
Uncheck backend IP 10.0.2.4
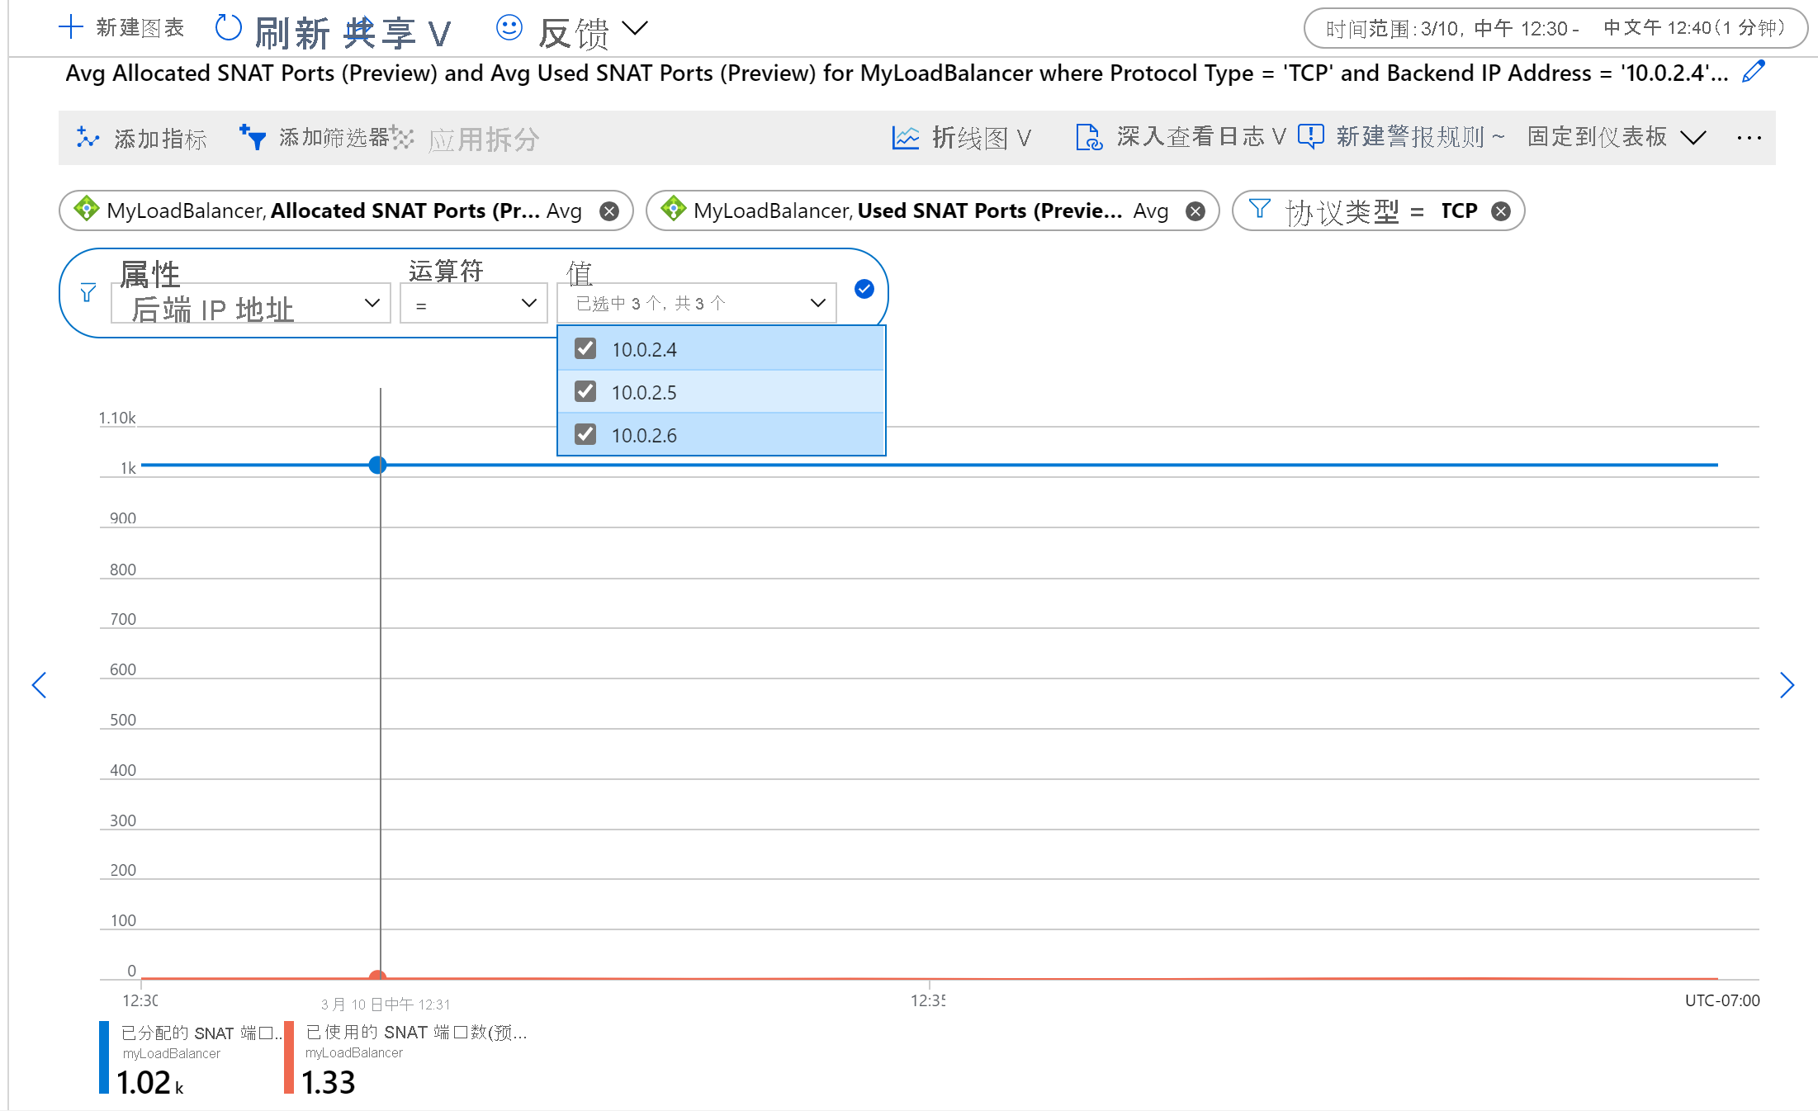pyautogui.click(x=585, y=348)
